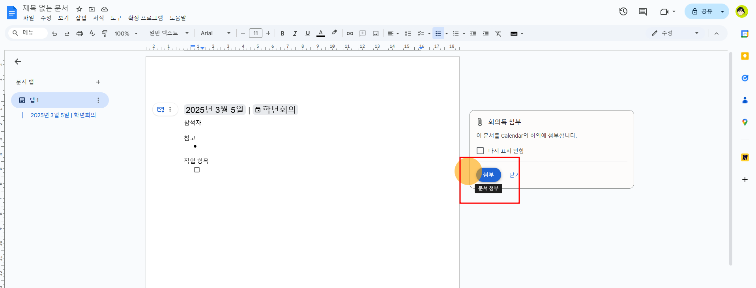Image resolution: width=756 pixels, height=288 pixels.
Task: Collapse the toolbar with chevron
Action: tap(717, 34)
